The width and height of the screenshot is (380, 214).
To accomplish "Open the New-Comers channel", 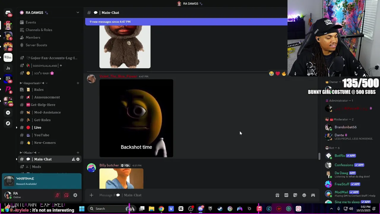I will [50, 143].
